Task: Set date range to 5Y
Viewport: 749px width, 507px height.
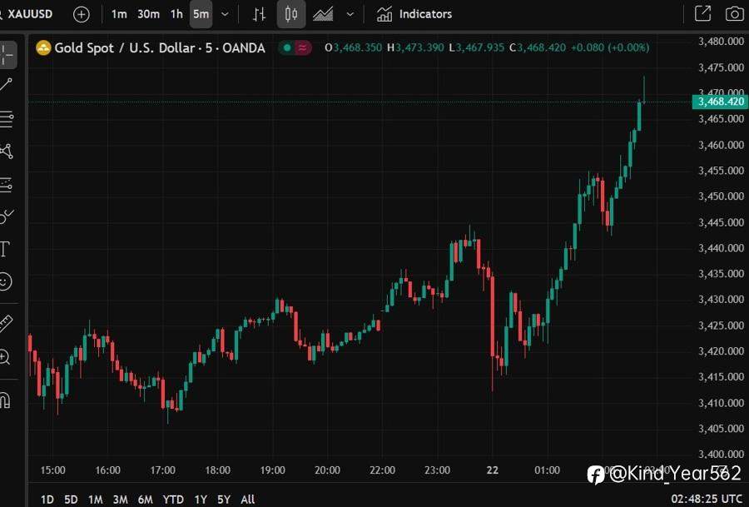Action: [224, 500]
